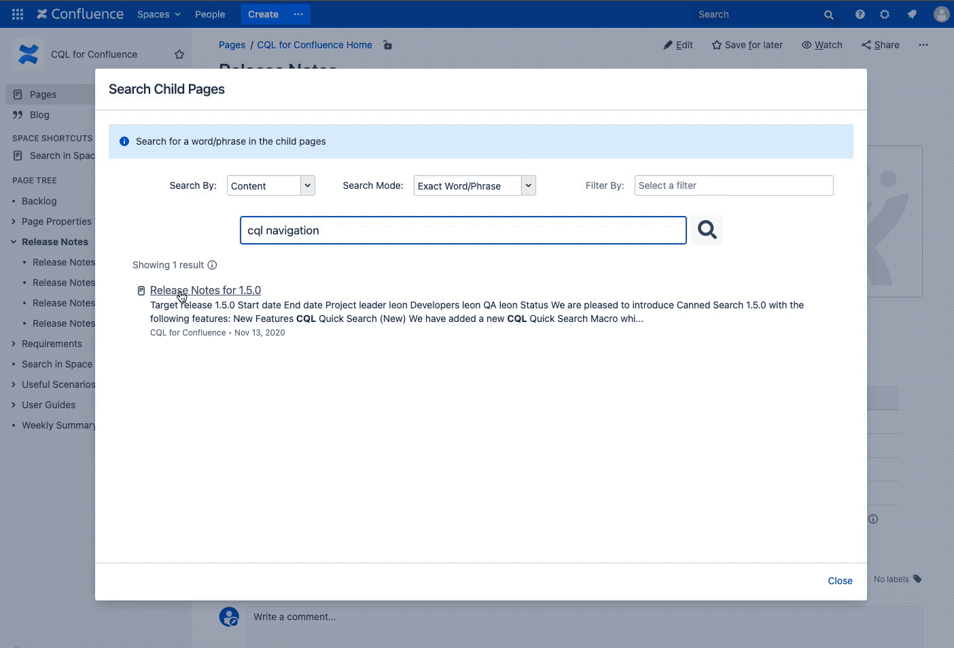Open the settings gear icon
Viewport: 954px width, 648px height.
(x=885, y=14)
